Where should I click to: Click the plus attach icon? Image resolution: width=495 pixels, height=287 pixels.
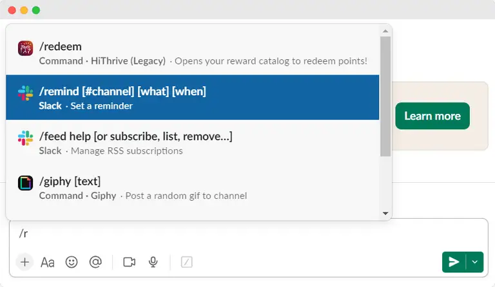tap(24, 262)
